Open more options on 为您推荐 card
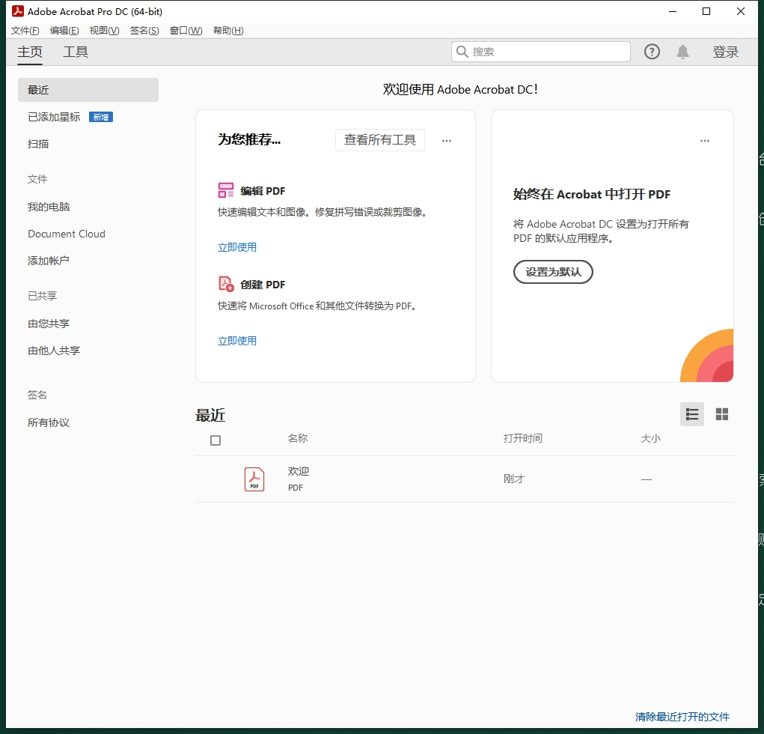The image size is (764, 734). tap(447, 141)
